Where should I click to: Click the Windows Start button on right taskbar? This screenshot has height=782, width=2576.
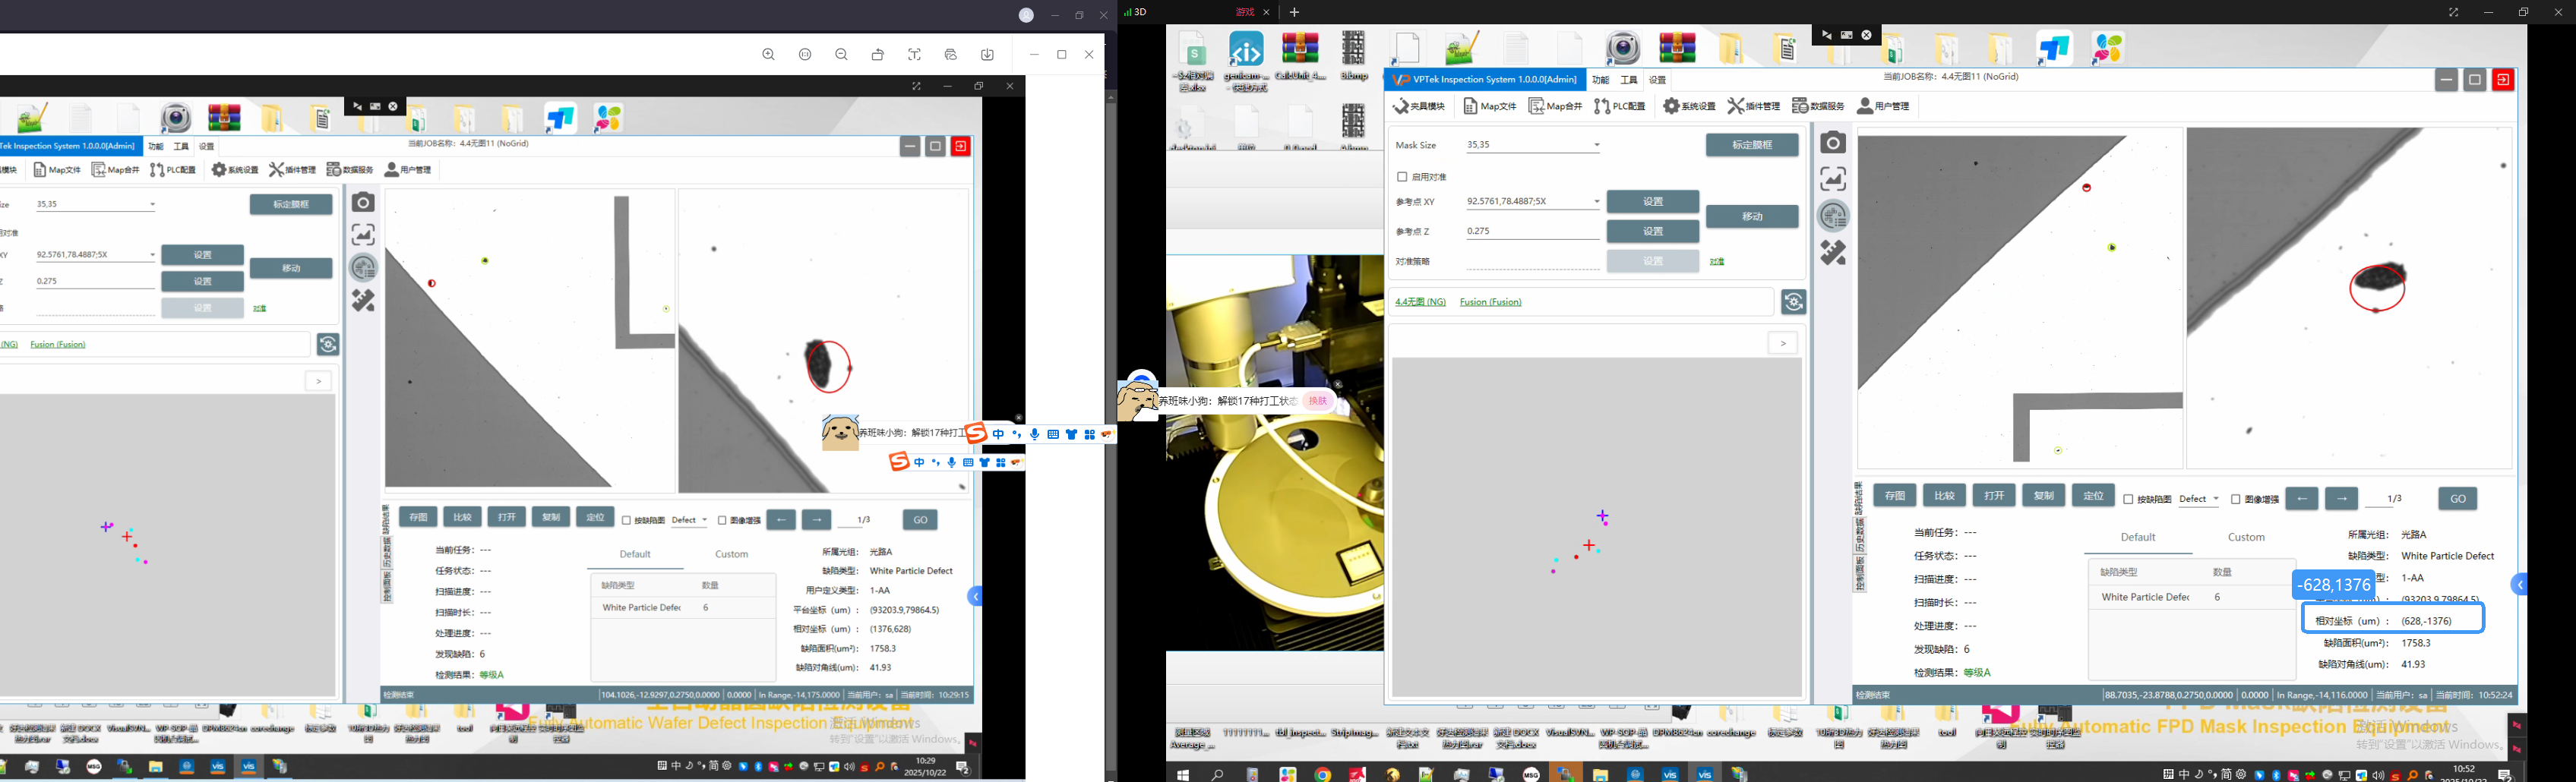coord(1184,774)
